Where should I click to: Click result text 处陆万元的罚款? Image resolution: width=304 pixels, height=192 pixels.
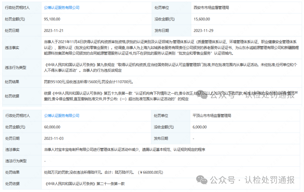coord(103,172)
